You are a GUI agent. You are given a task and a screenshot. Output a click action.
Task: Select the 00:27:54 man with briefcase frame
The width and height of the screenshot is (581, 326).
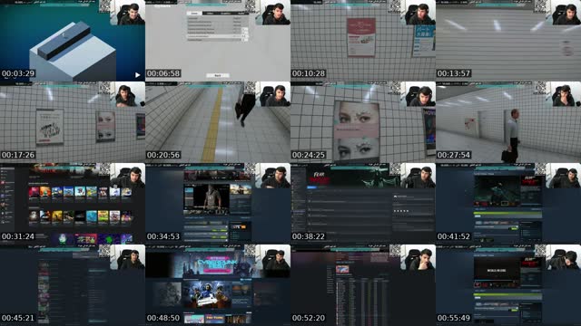point(508,122)
